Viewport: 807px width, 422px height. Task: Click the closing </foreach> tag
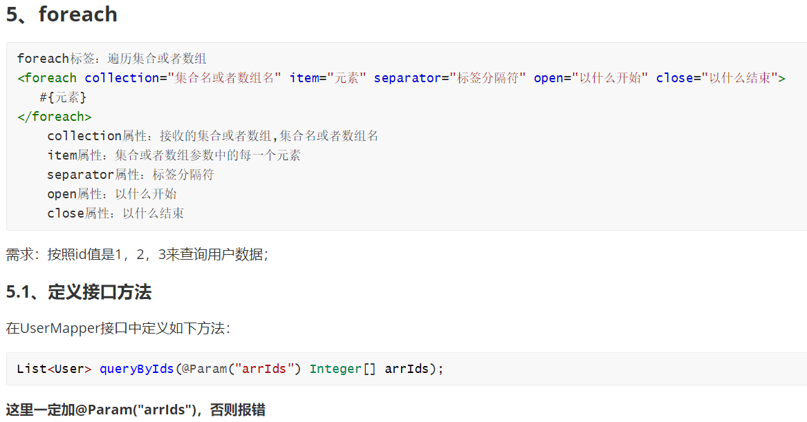pos(55,117)
